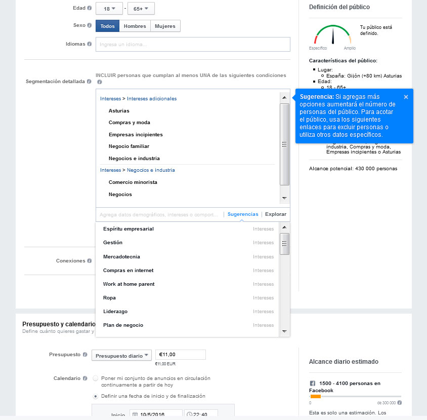The height and width of the screenshot is (420, 427).
Task: Click the Negocios e industria category link
Action: point(151,170)
